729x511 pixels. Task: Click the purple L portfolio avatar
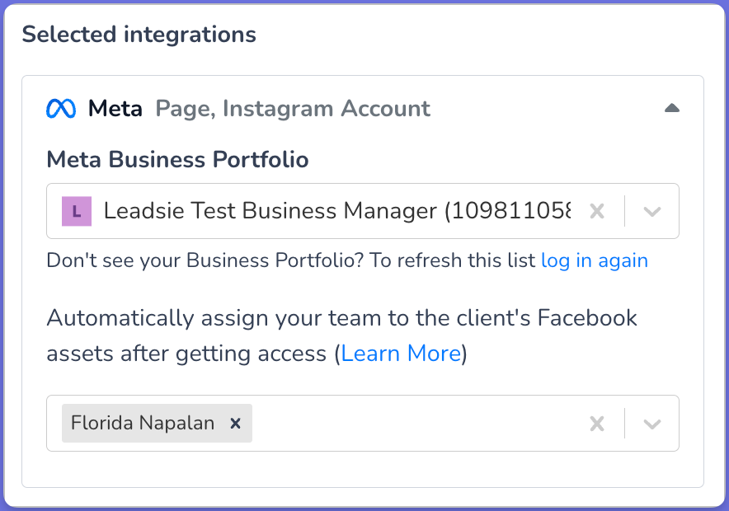tap(77, 211)
